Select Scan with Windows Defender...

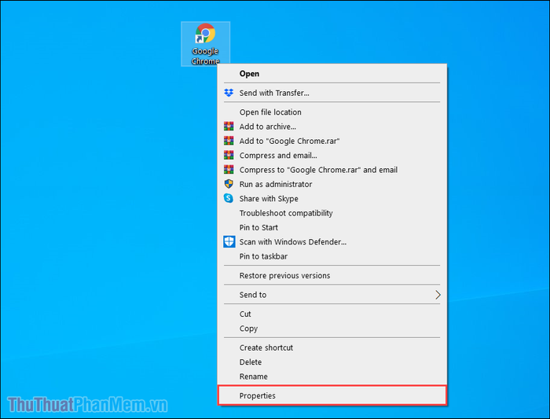coord(332,242)
